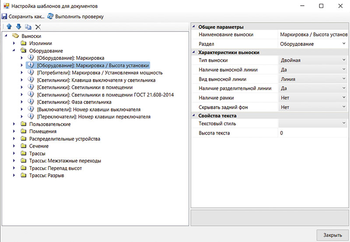Screen dimensions: 350x242
Task: Collapse the 'Оборудование' tree node
Action: coord(14,51)
